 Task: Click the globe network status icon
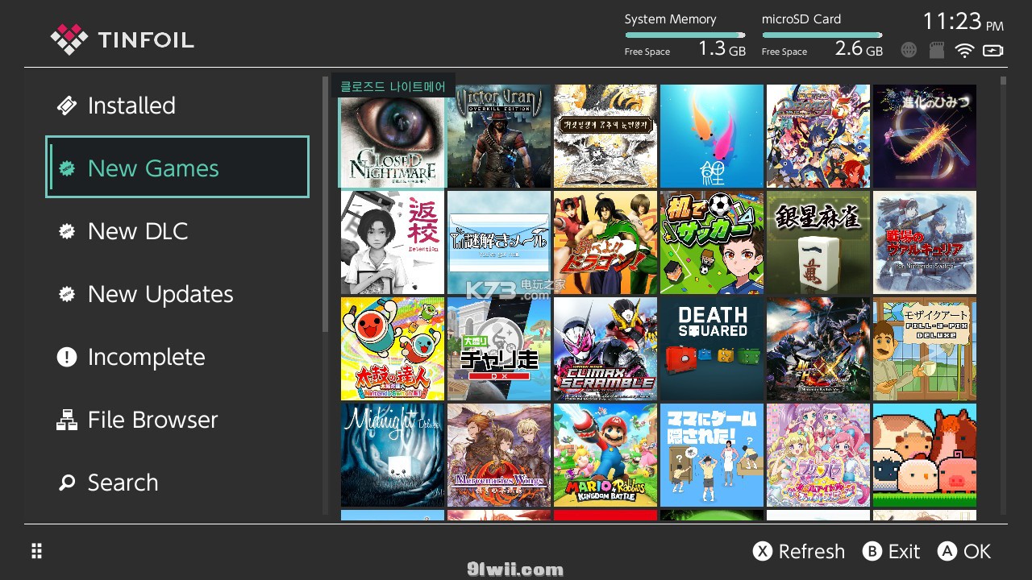pos(909,50)
